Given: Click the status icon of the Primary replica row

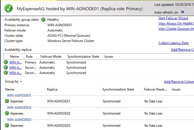Looking at the screenshot, I should click(6, 62).
